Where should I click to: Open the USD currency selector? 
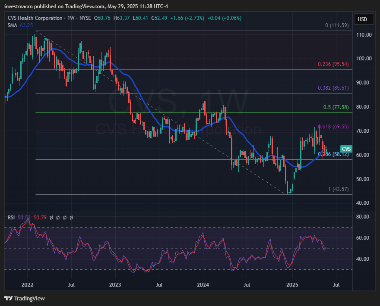pyautogui.click(x=362, y=19)
